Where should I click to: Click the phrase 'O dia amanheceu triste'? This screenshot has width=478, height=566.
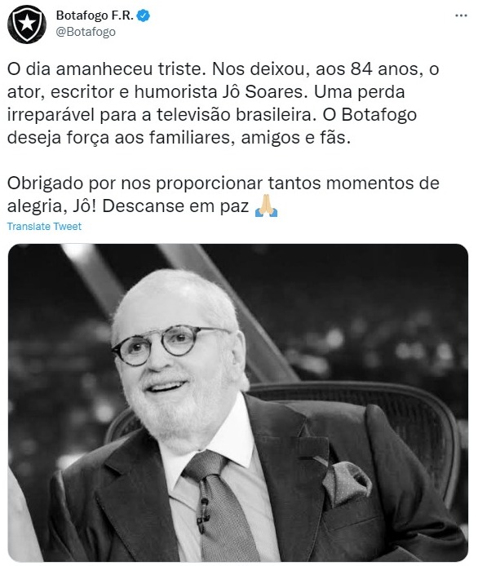[106, 69]
